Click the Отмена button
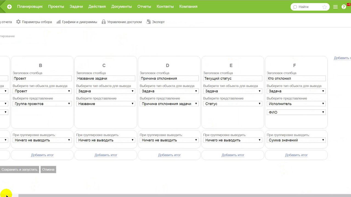Image resolution: width=351 pixels, height=197 pixels. point(48,169)
